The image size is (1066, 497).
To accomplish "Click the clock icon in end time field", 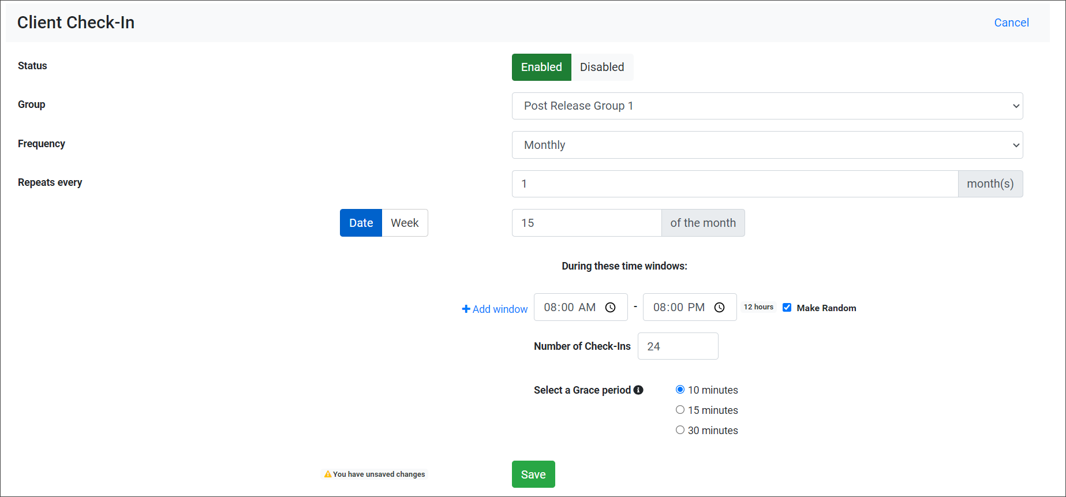I will coord(719,308).
